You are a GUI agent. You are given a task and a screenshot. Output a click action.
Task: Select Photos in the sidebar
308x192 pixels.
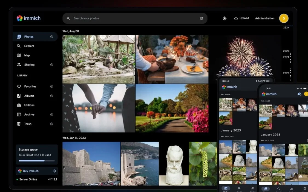(x=29, y=37)
